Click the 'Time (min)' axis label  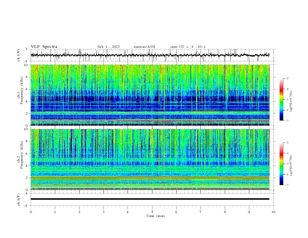(156, 216)
